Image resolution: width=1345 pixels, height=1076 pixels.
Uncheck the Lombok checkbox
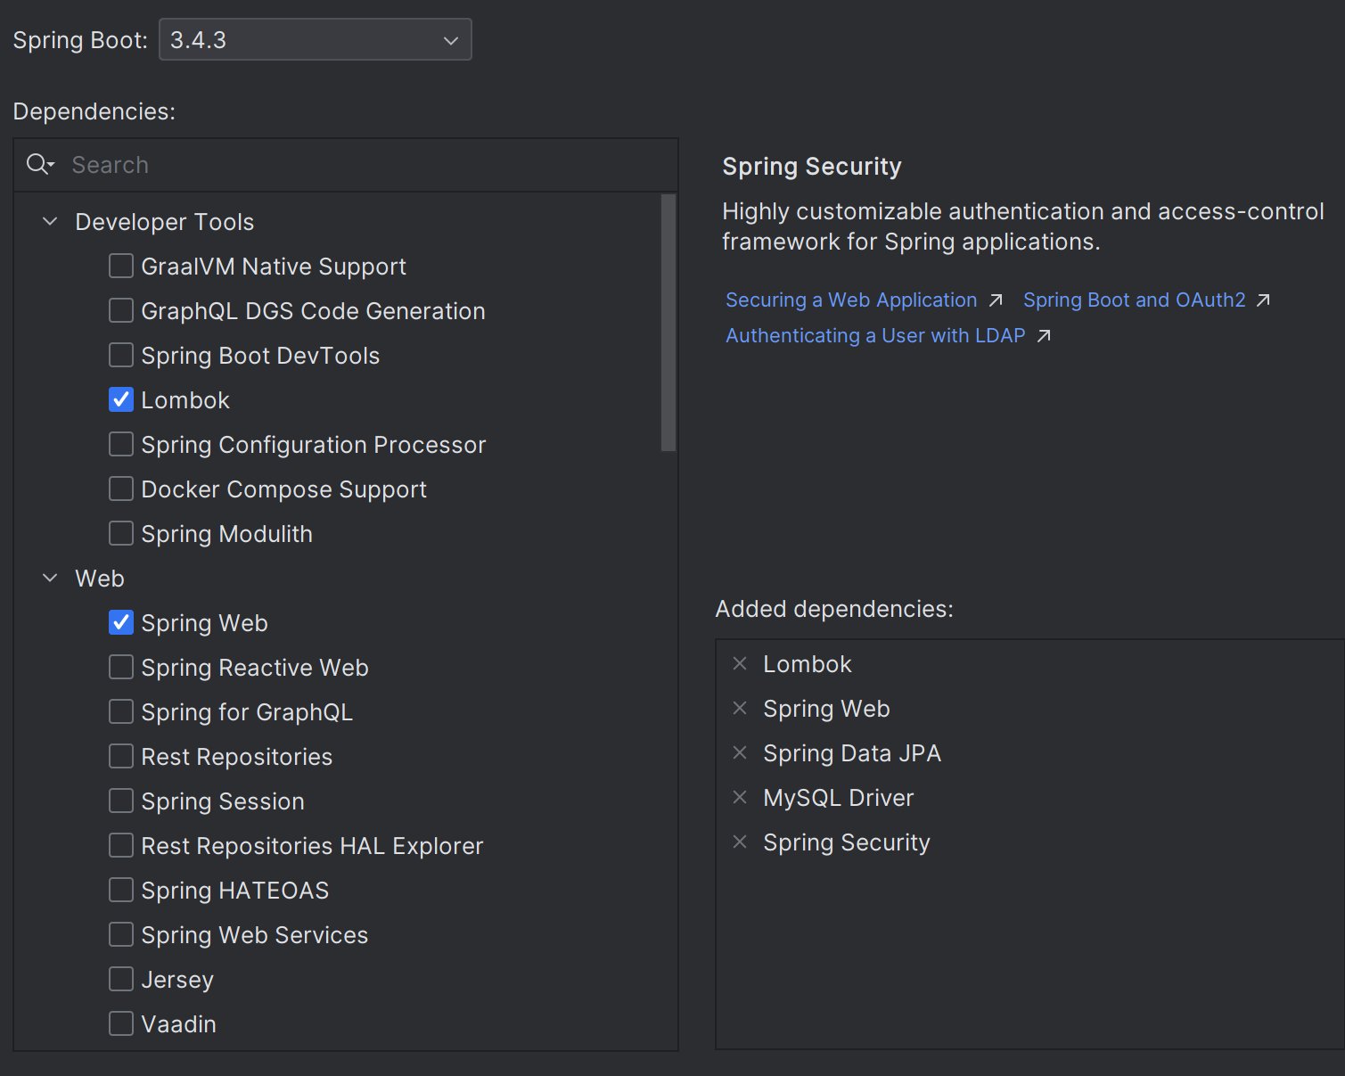pos(121,399)
